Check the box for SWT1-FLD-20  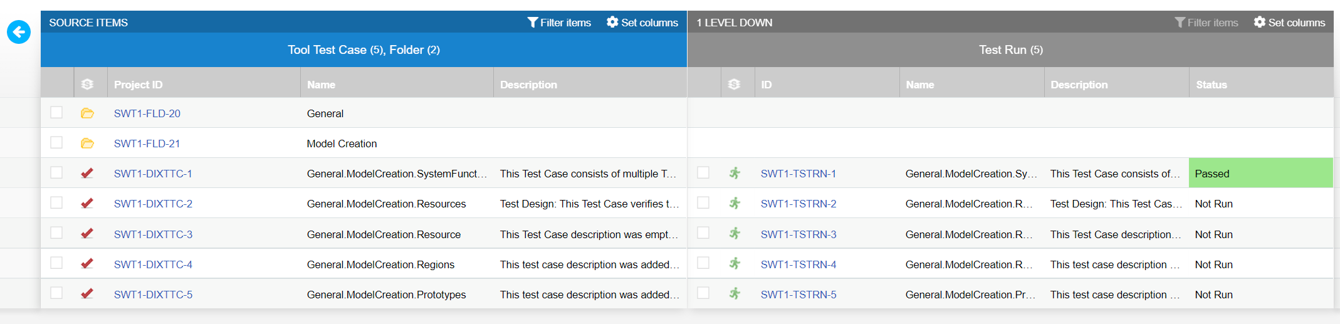(56, 112)
